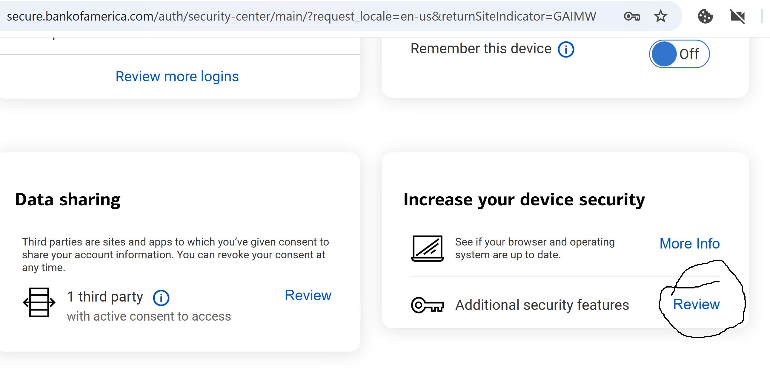Viewport: 770px width, 379px height.
Task: Review Additional security features
Action: pos(696,305)
